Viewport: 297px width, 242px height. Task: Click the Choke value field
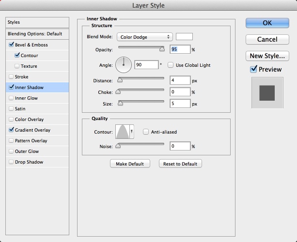[180, 92]
